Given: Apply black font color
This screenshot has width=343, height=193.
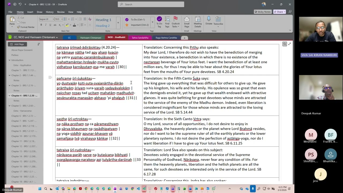Looking at the screenshot, I should click(x=74, y=25).
